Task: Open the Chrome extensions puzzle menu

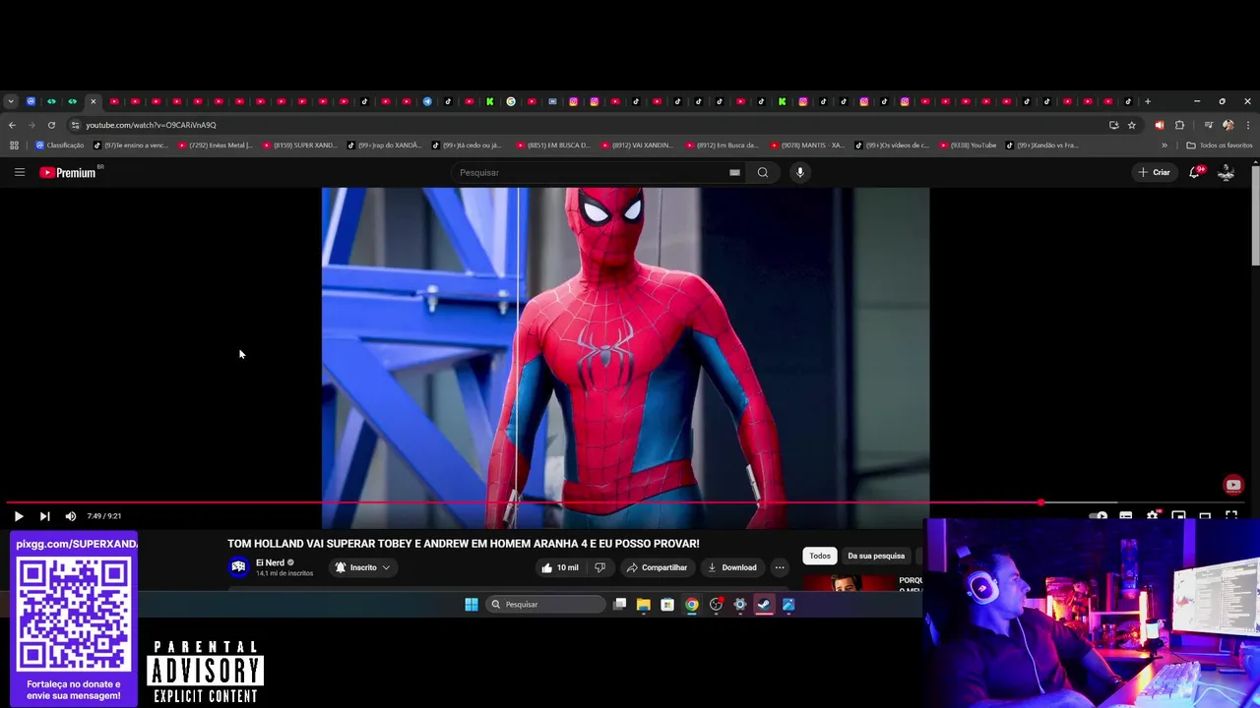Action: point(1179,125)
